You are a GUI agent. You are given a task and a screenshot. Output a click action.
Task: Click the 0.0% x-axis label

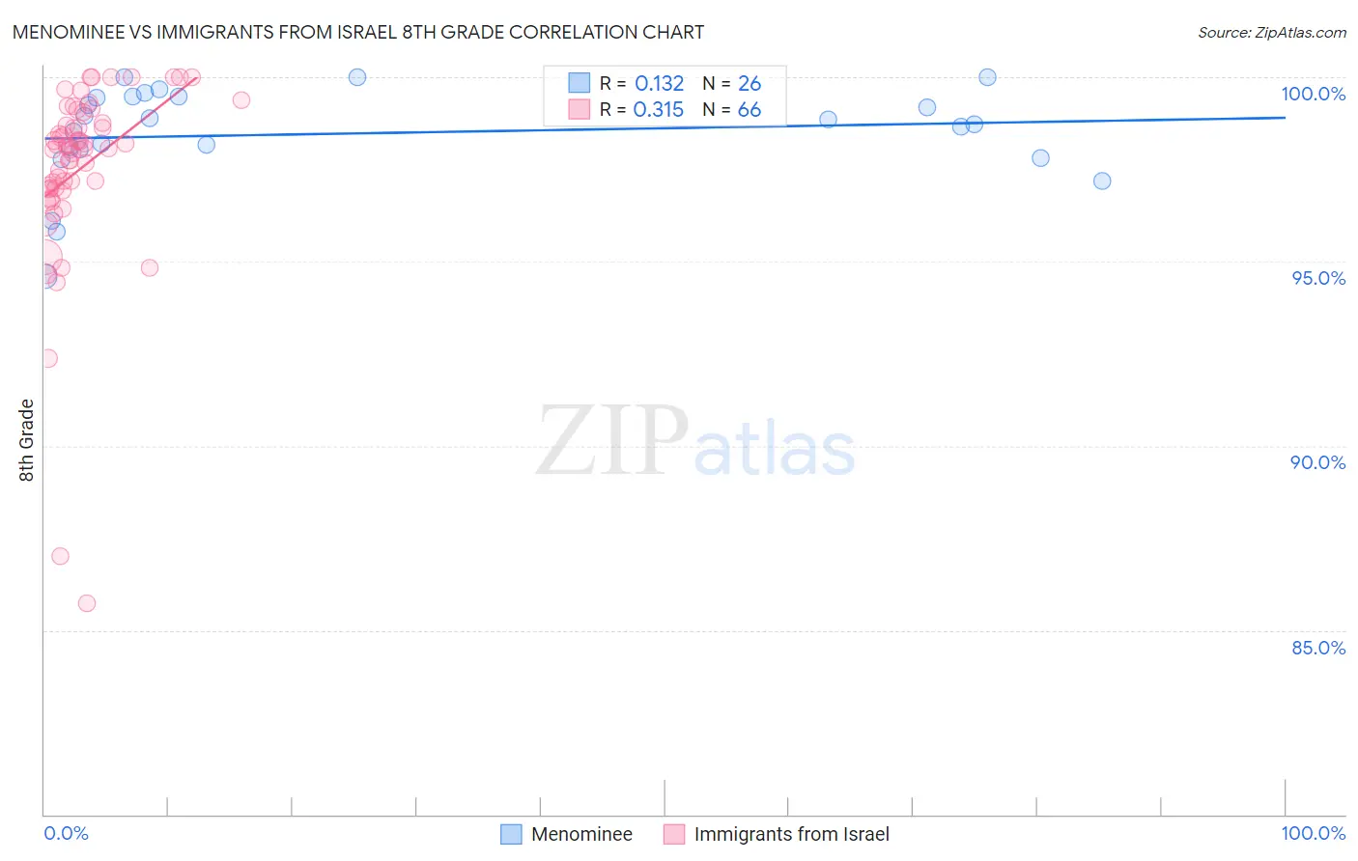point(66,833)
